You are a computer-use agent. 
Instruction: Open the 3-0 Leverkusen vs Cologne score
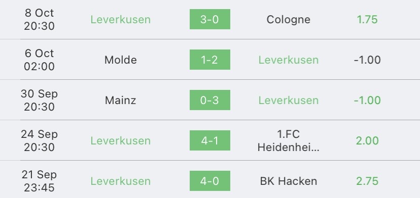point(209,19)
